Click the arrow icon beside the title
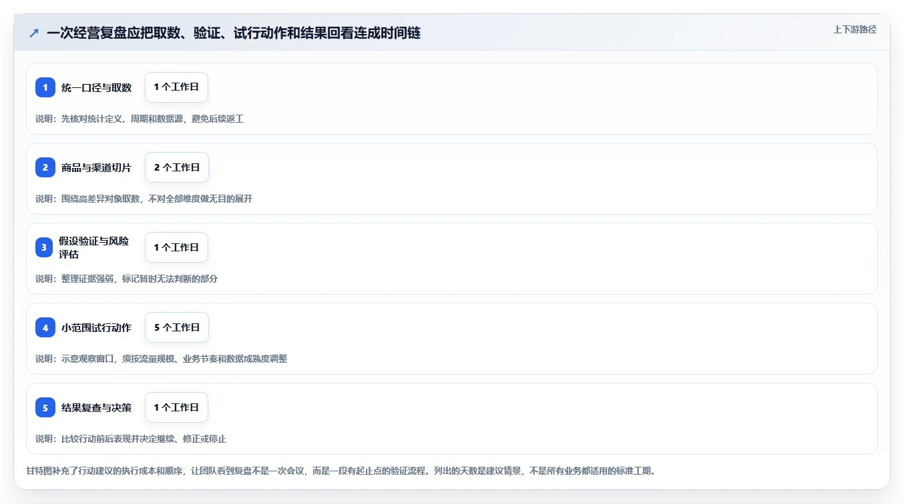This screenshot has width=904, height=504. (x=34, y=33)
